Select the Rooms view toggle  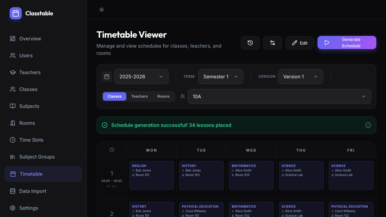[163, 96]
